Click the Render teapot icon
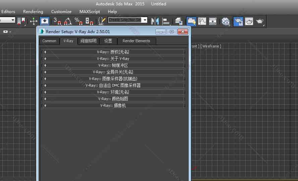Screen dimensions: 298x181 coord(260,21)
